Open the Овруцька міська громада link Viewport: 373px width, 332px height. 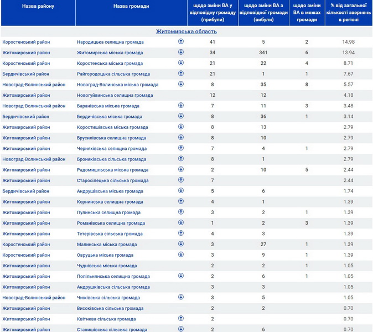pyautogui.click(x=105, y=255)
